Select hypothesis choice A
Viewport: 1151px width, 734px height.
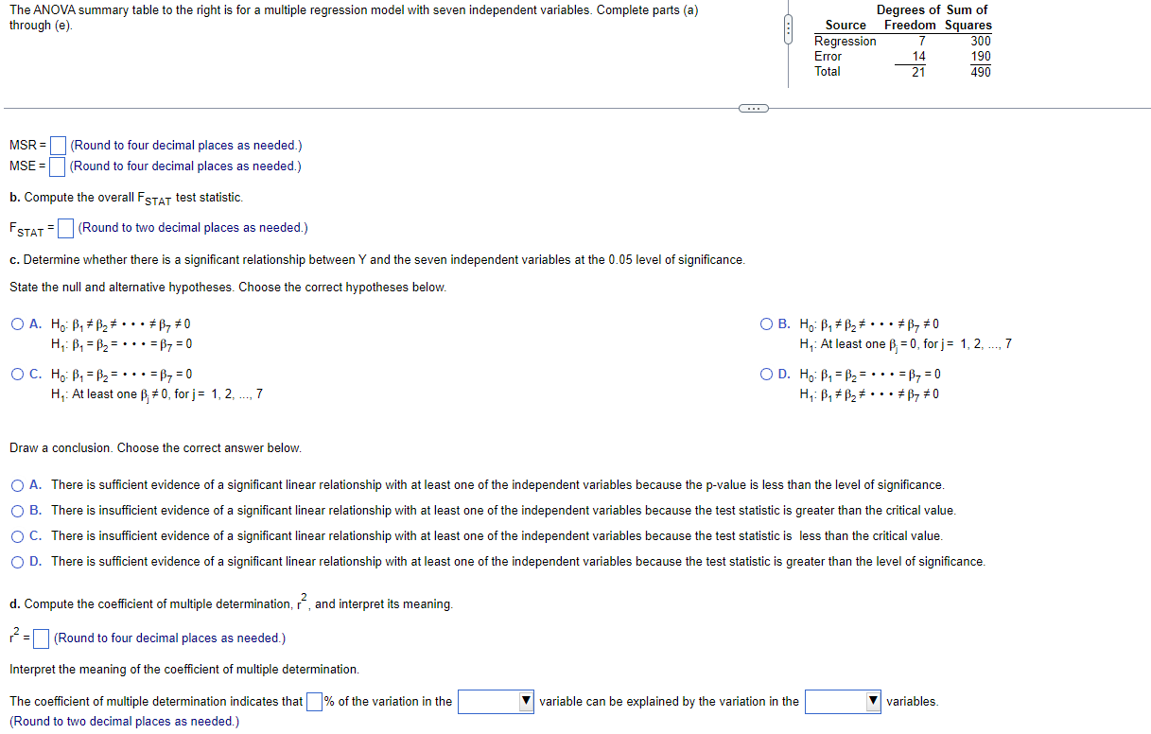click(x=17, y=323)
